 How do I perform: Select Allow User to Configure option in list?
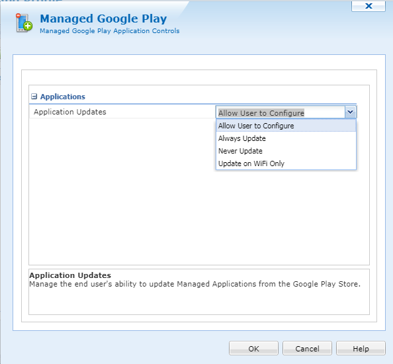click(286, 126)
